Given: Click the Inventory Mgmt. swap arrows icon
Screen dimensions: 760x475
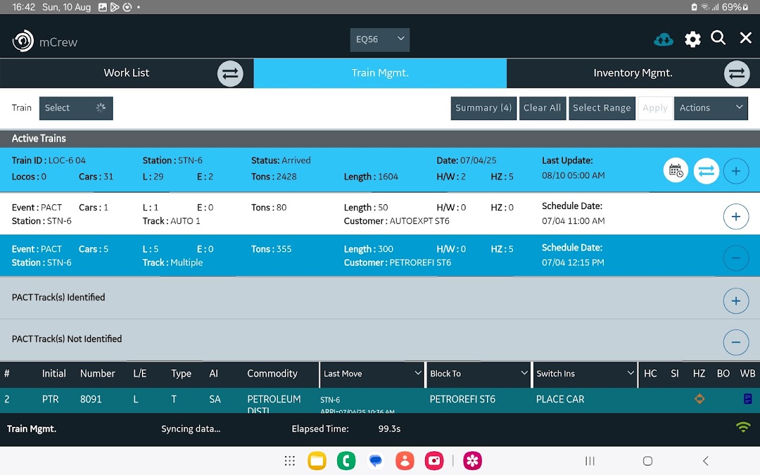Looking at the screenshot, I should pos(736,74).
